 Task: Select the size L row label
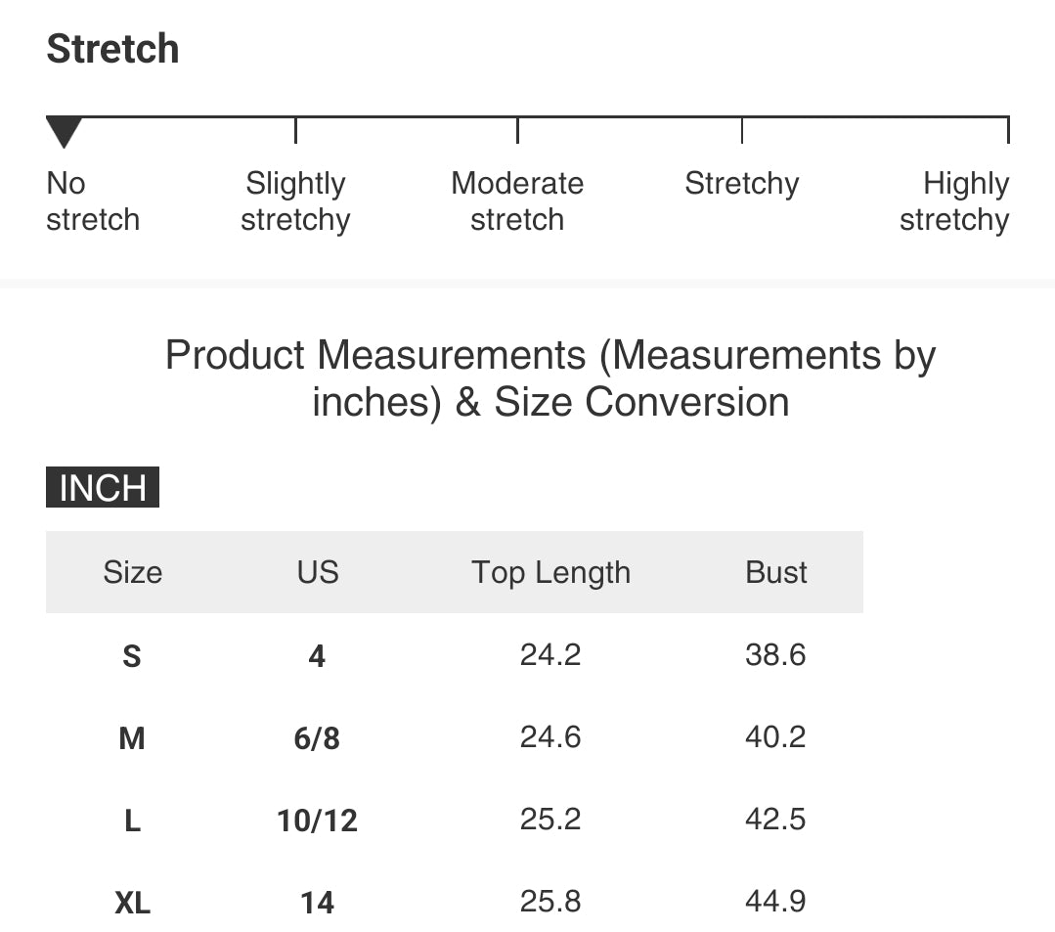(x=132, y=820)
